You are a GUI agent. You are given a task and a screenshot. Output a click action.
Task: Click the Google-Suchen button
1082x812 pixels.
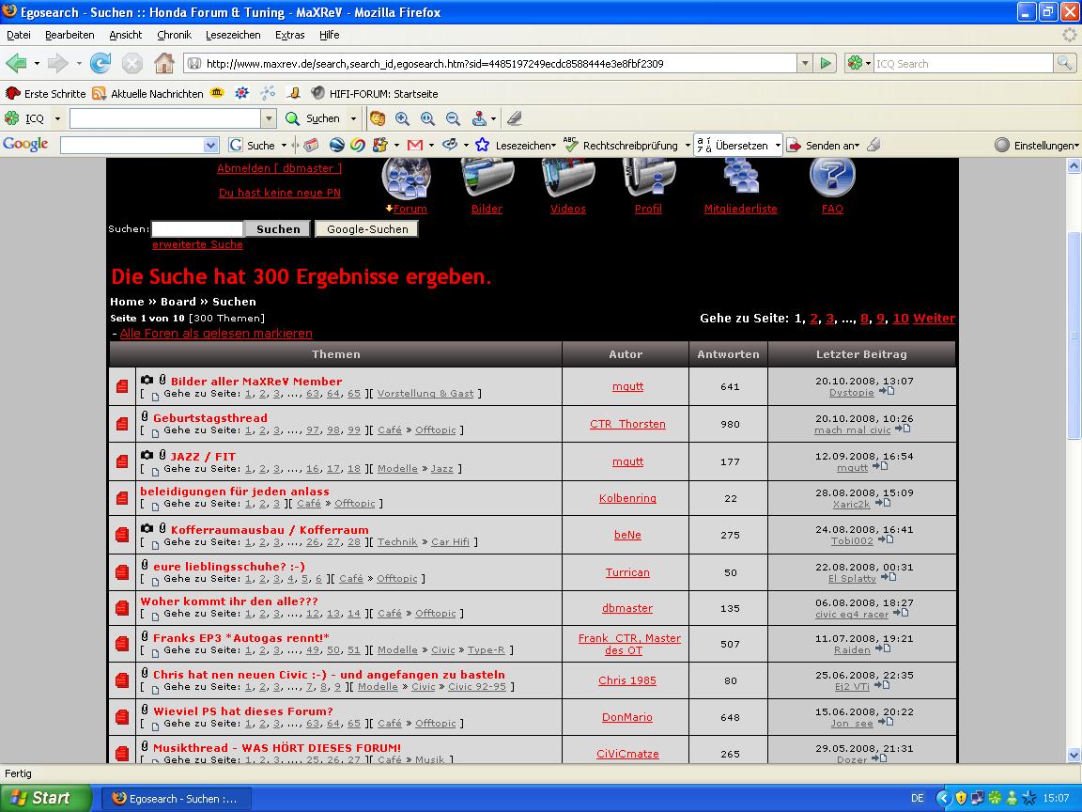coord(367,229)
